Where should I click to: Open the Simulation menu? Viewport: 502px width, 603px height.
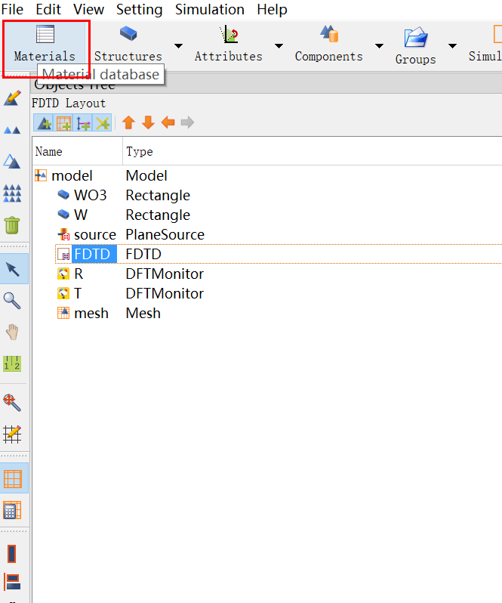209,10
